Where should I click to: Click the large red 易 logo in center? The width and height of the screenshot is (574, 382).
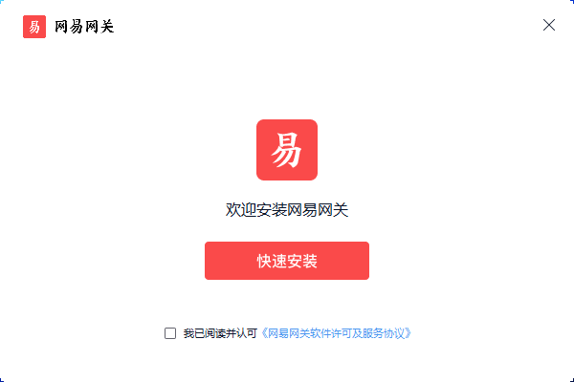click(287, 150)
